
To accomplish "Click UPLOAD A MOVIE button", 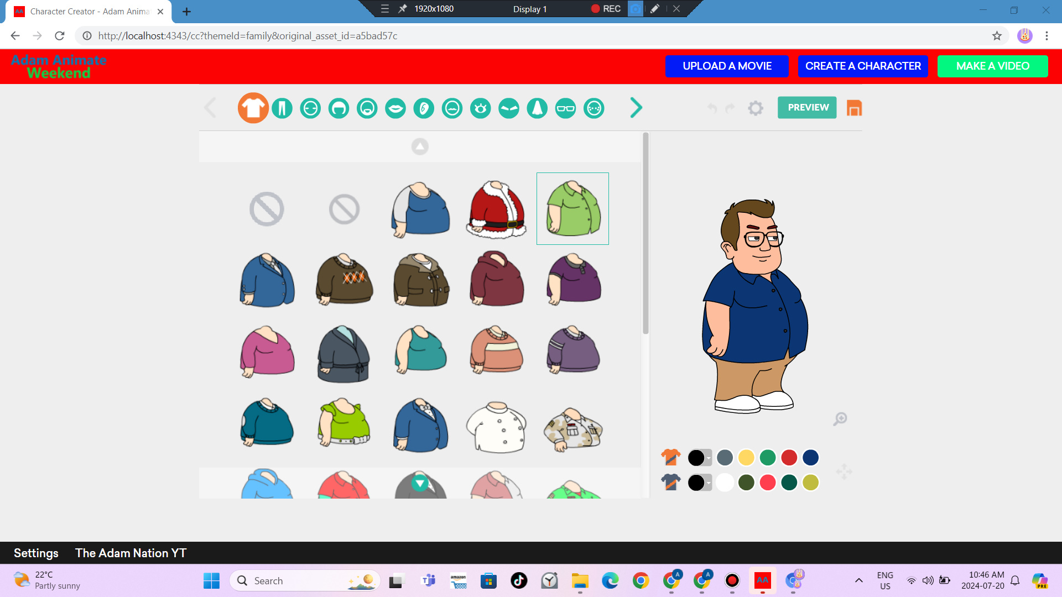I will click(727, 66).
